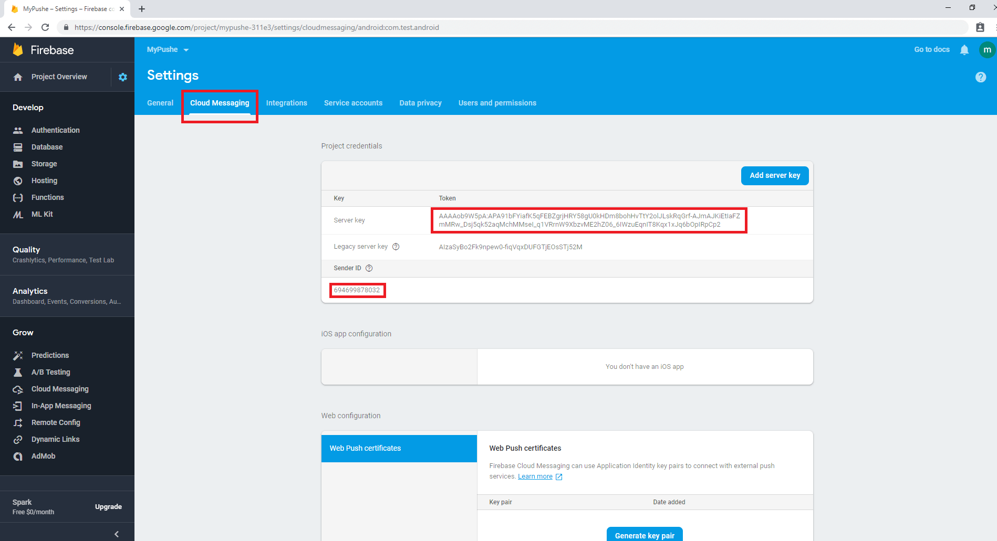Click the notifications bell icon

964,50
